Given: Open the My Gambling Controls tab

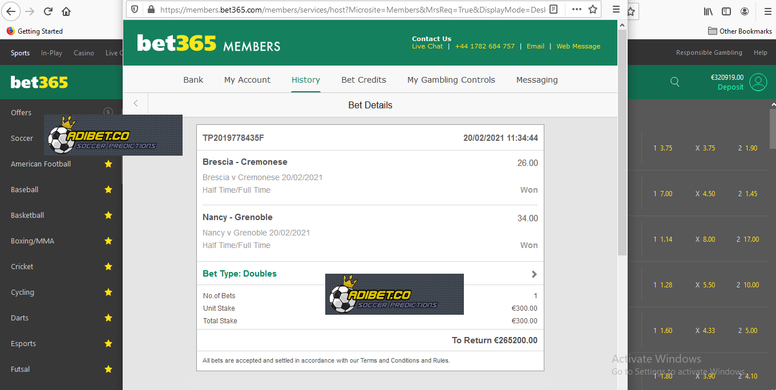Looking at the screenshot, I should (451, 80).
